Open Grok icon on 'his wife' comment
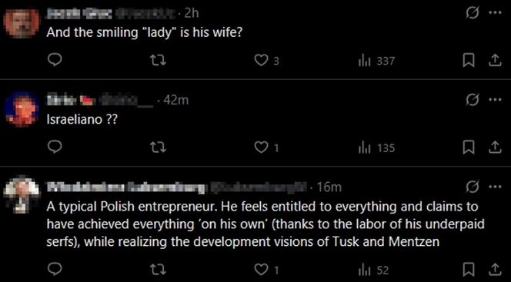Viewport: 511px width, 282px height. coord(472,13)
